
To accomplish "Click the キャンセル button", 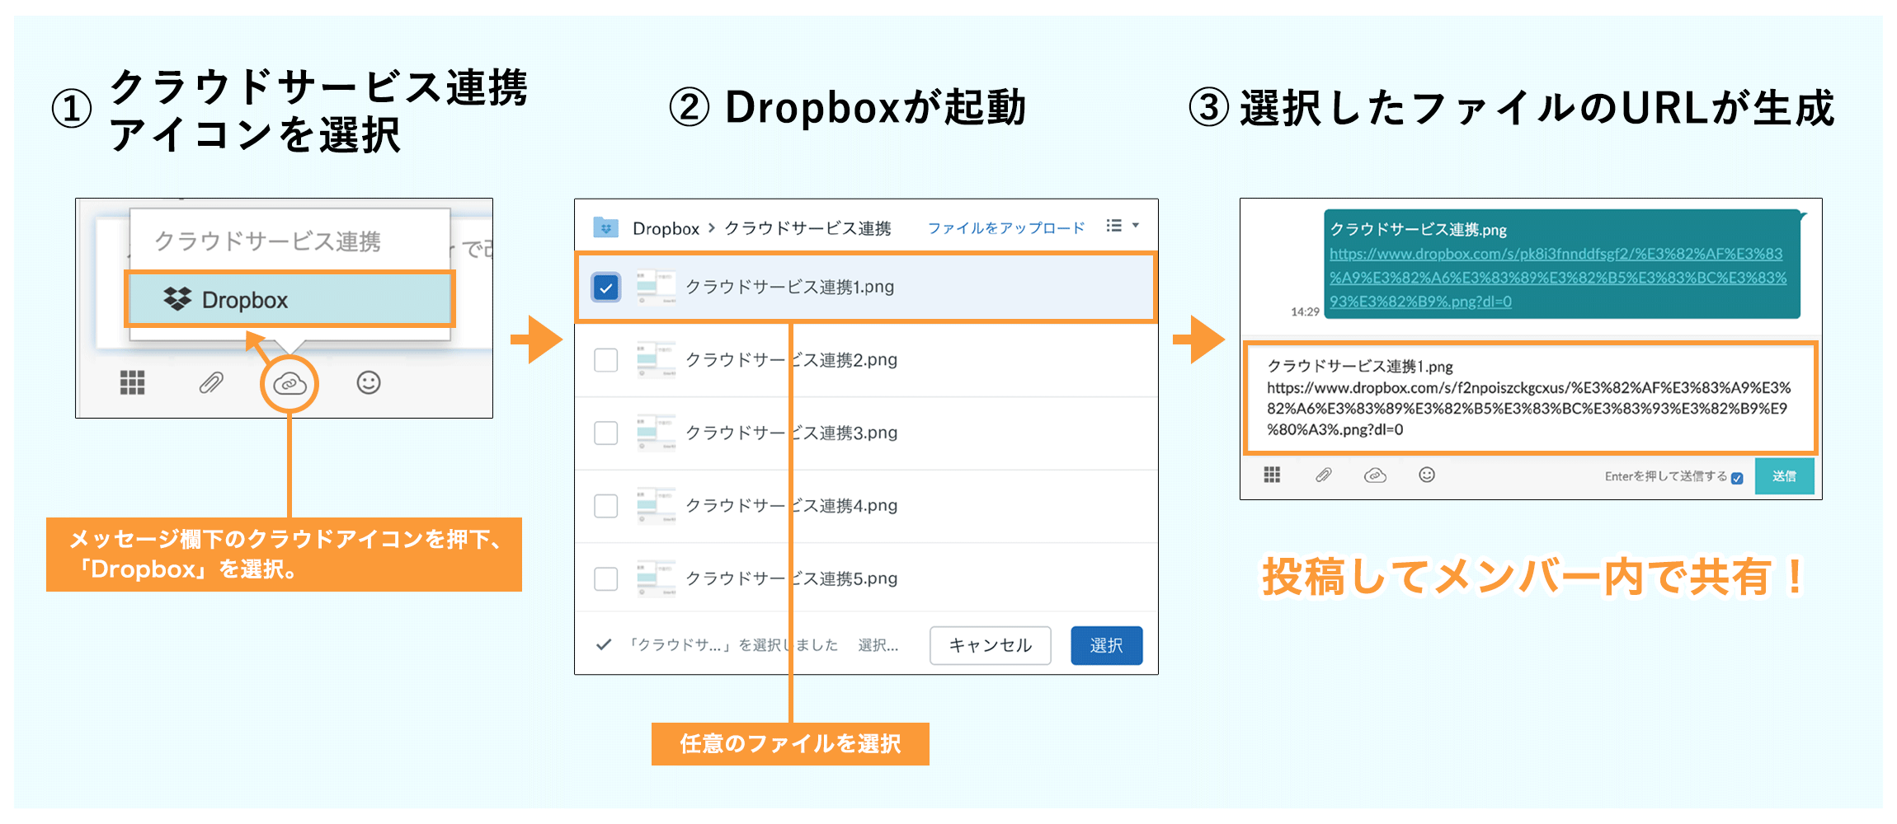I will tap(991, 645).
